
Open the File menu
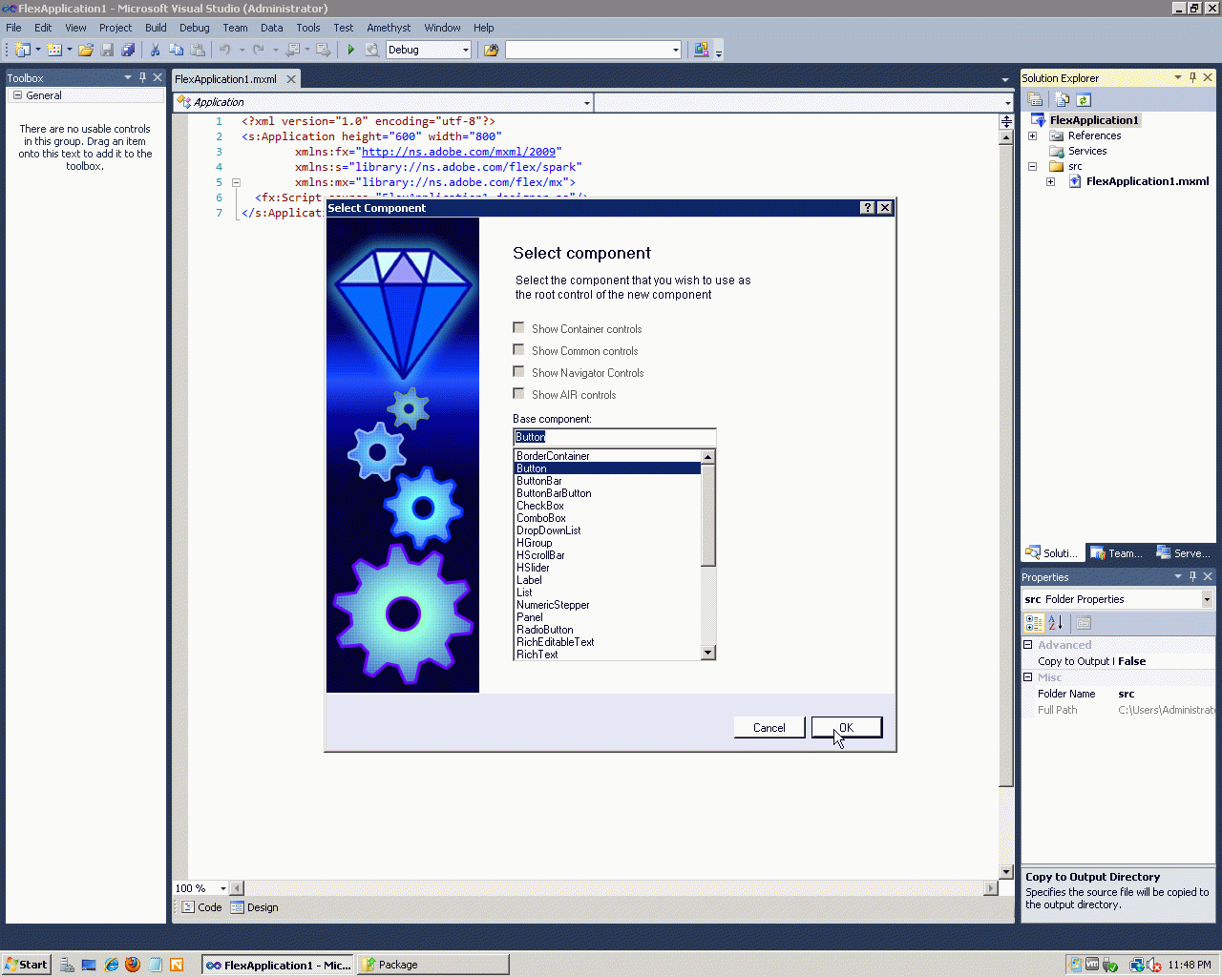coord(13,28)
